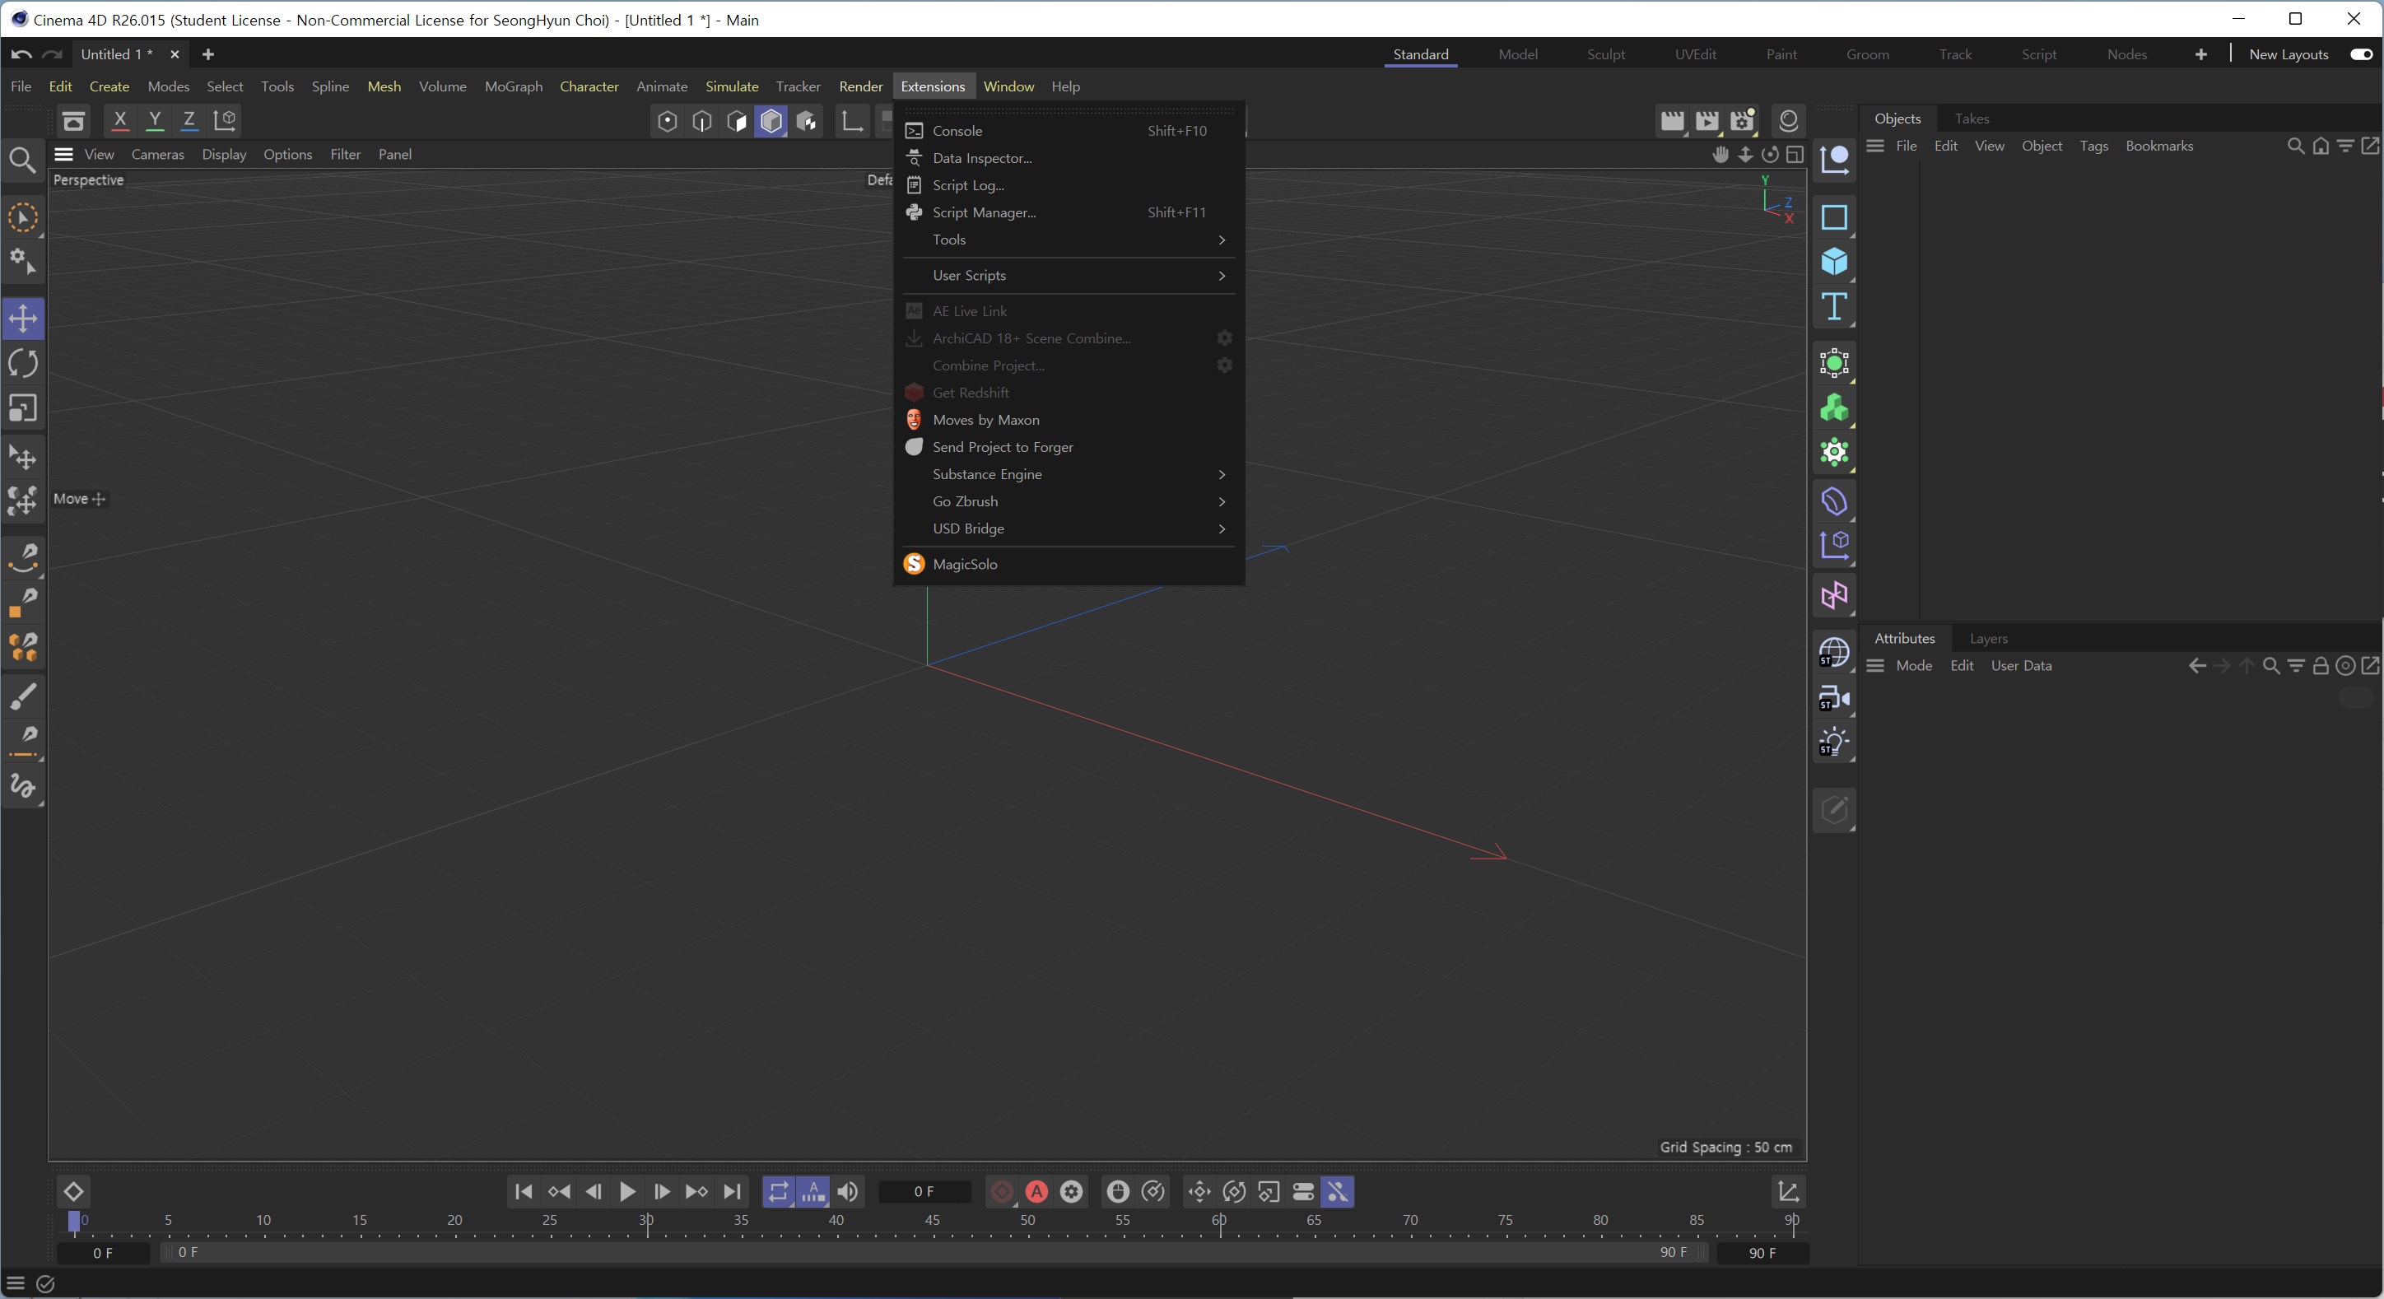Open Edit Render Settings icon
2384x1299 pixels.
1743,121
